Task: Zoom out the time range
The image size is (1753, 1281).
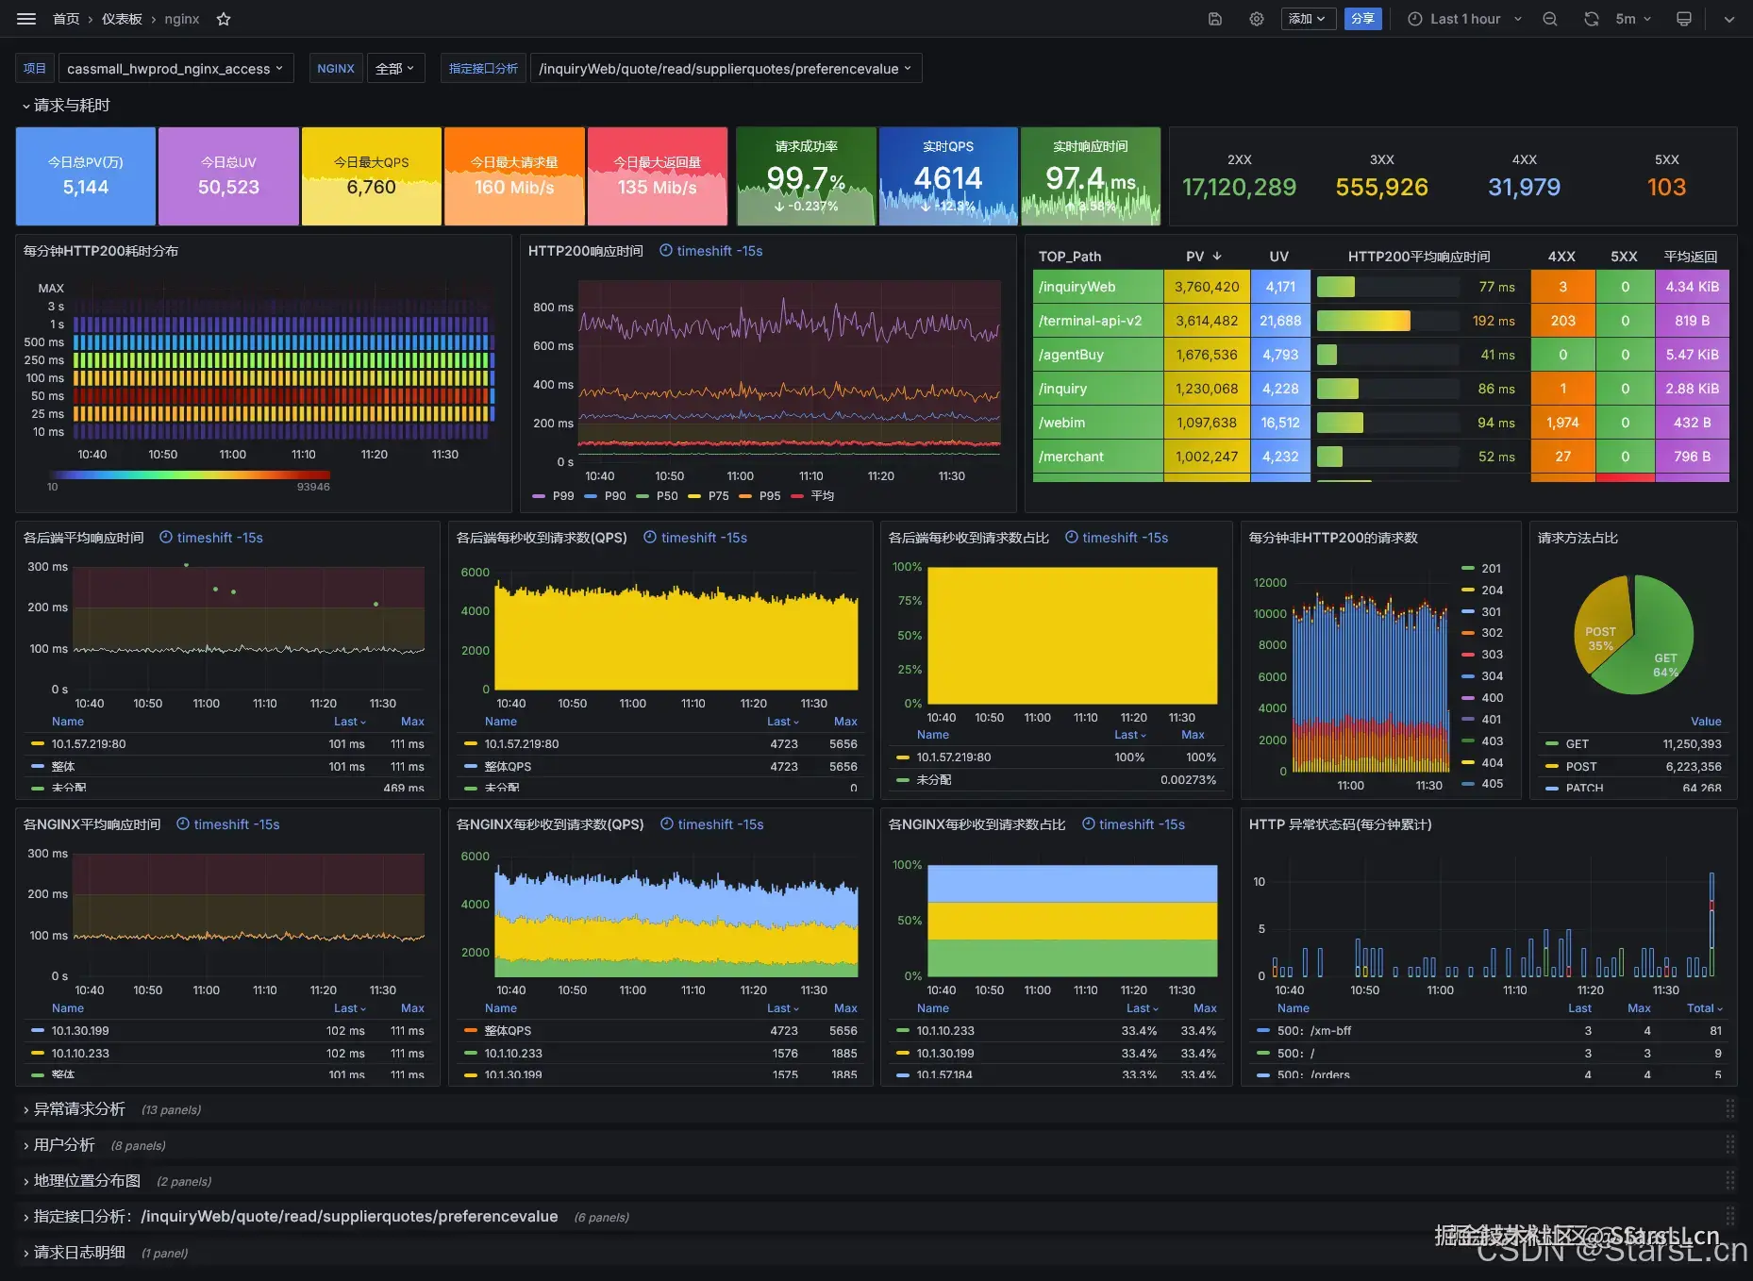Action: [1549, 19]
